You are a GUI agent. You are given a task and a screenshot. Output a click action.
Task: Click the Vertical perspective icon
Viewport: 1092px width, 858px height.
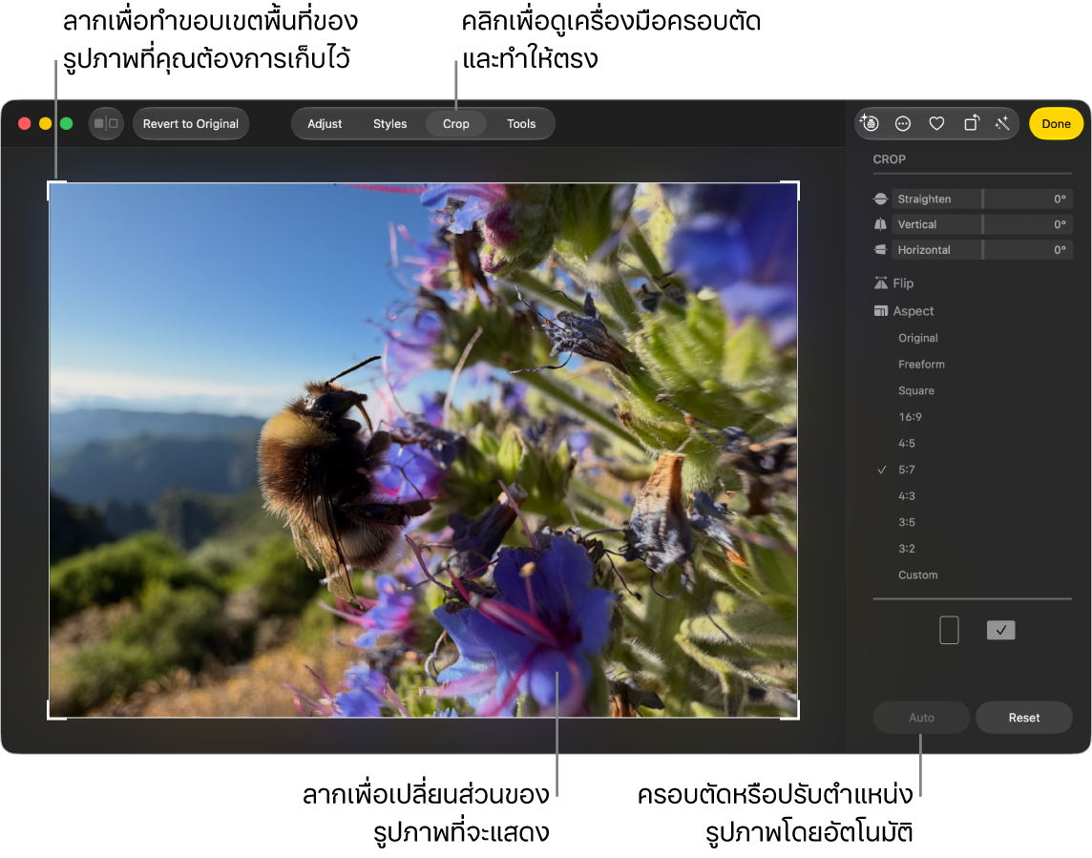click(880, 224)
